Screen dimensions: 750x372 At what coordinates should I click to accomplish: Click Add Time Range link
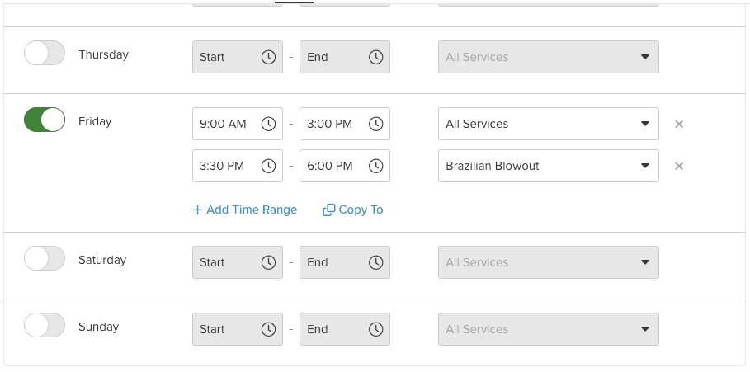244,210
